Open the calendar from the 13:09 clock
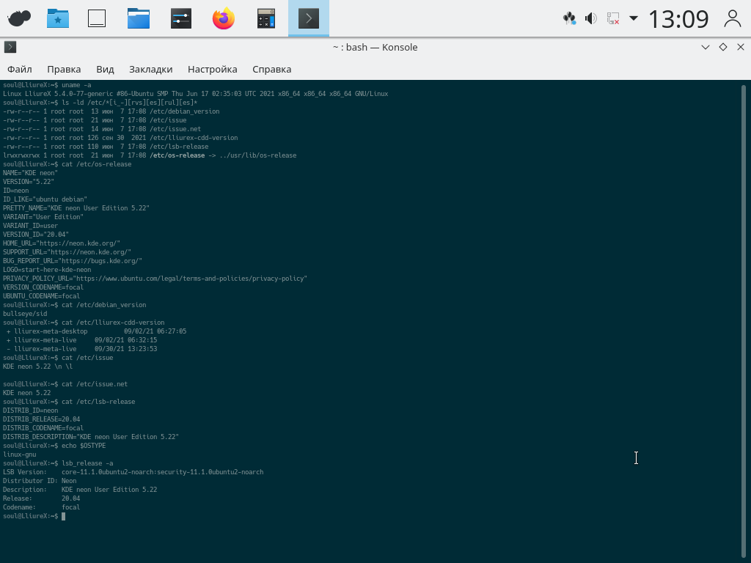Screen dimensions: 751x563 [x=678, y=19]
